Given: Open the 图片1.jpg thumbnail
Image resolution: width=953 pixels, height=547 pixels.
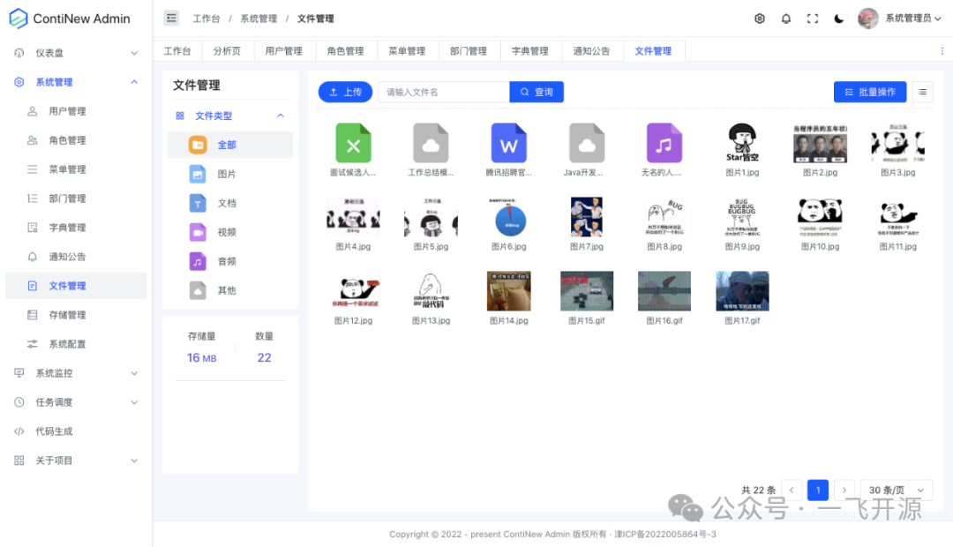Looking at the screenshot, I should pyautogui.click(x=742, y=144).
